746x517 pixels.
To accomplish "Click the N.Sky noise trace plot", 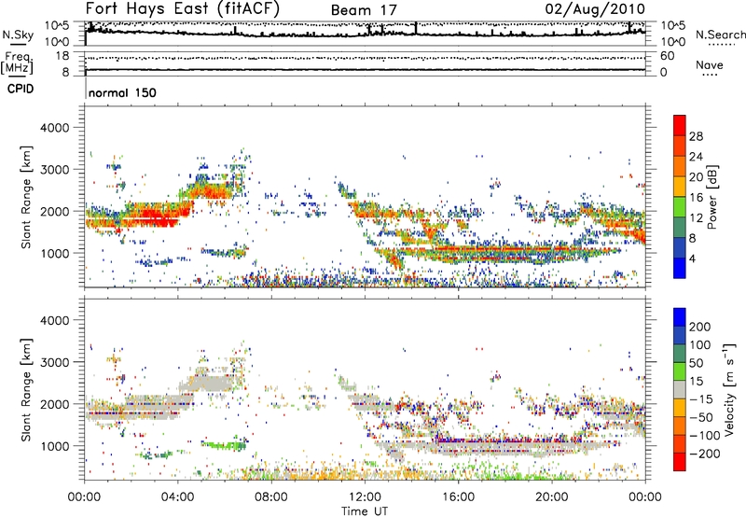I will (365, 34).
